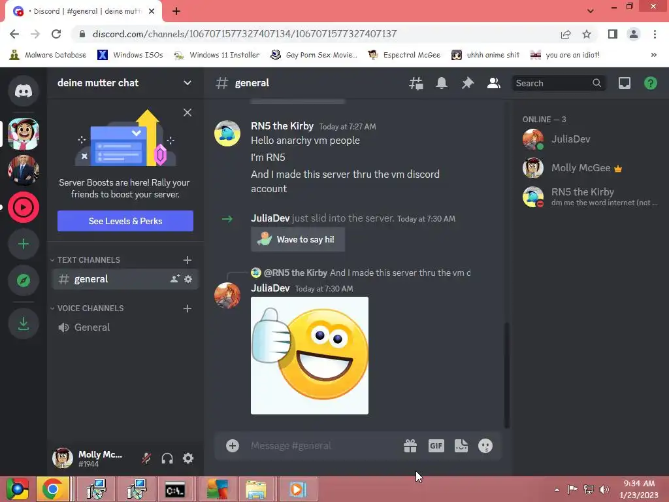Screen dimensions: 669x502
Task: Download apps icon in server sidebar
Action: tap(24, 324)
